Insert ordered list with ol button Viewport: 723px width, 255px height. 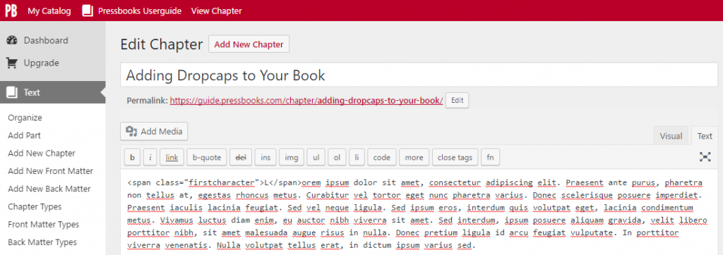tap(337, 157)
